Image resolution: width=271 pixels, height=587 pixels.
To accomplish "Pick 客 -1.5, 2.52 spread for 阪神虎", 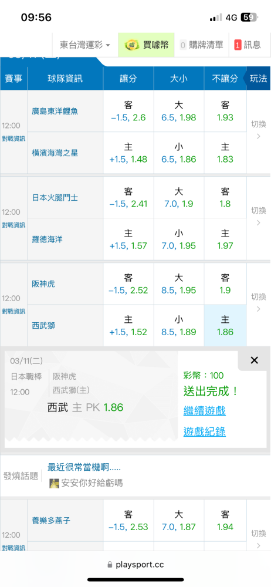I will point(128,284).
